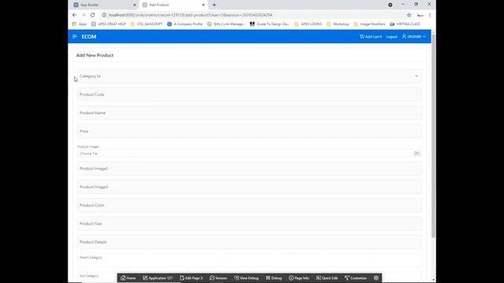Click the ECOM application title
Viewport: 504px width, 283px height.
pyautogui.click(x=89, y=37)
